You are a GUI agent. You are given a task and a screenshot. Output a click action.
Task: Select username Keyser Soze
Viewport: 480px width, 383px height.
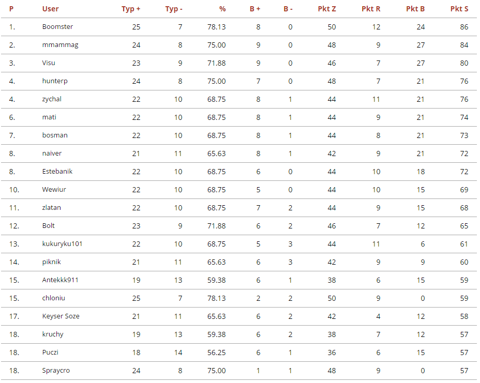point(61,316)
